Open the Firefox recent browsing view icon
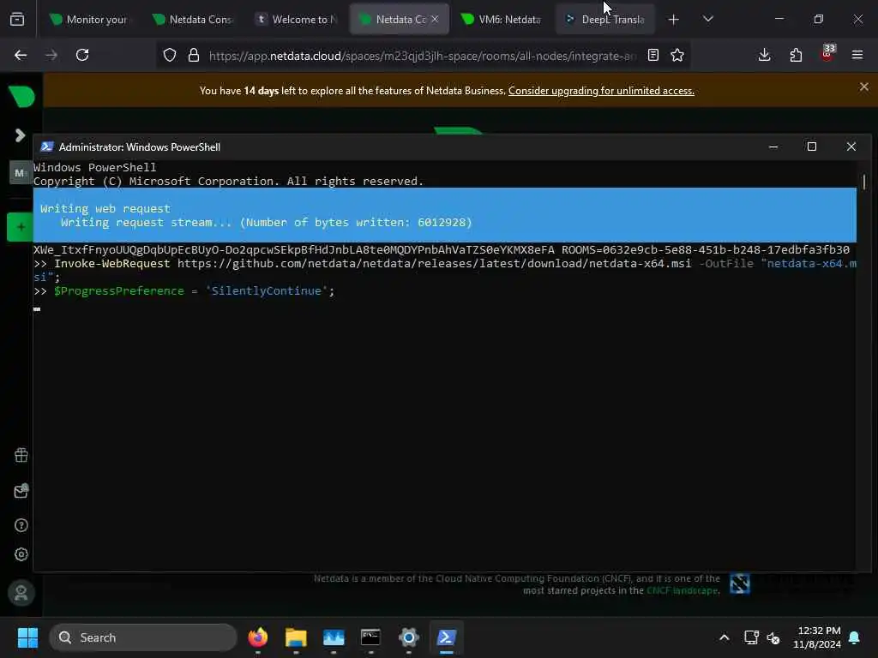The height and width of the screenshot is (658, 878). 17,20
